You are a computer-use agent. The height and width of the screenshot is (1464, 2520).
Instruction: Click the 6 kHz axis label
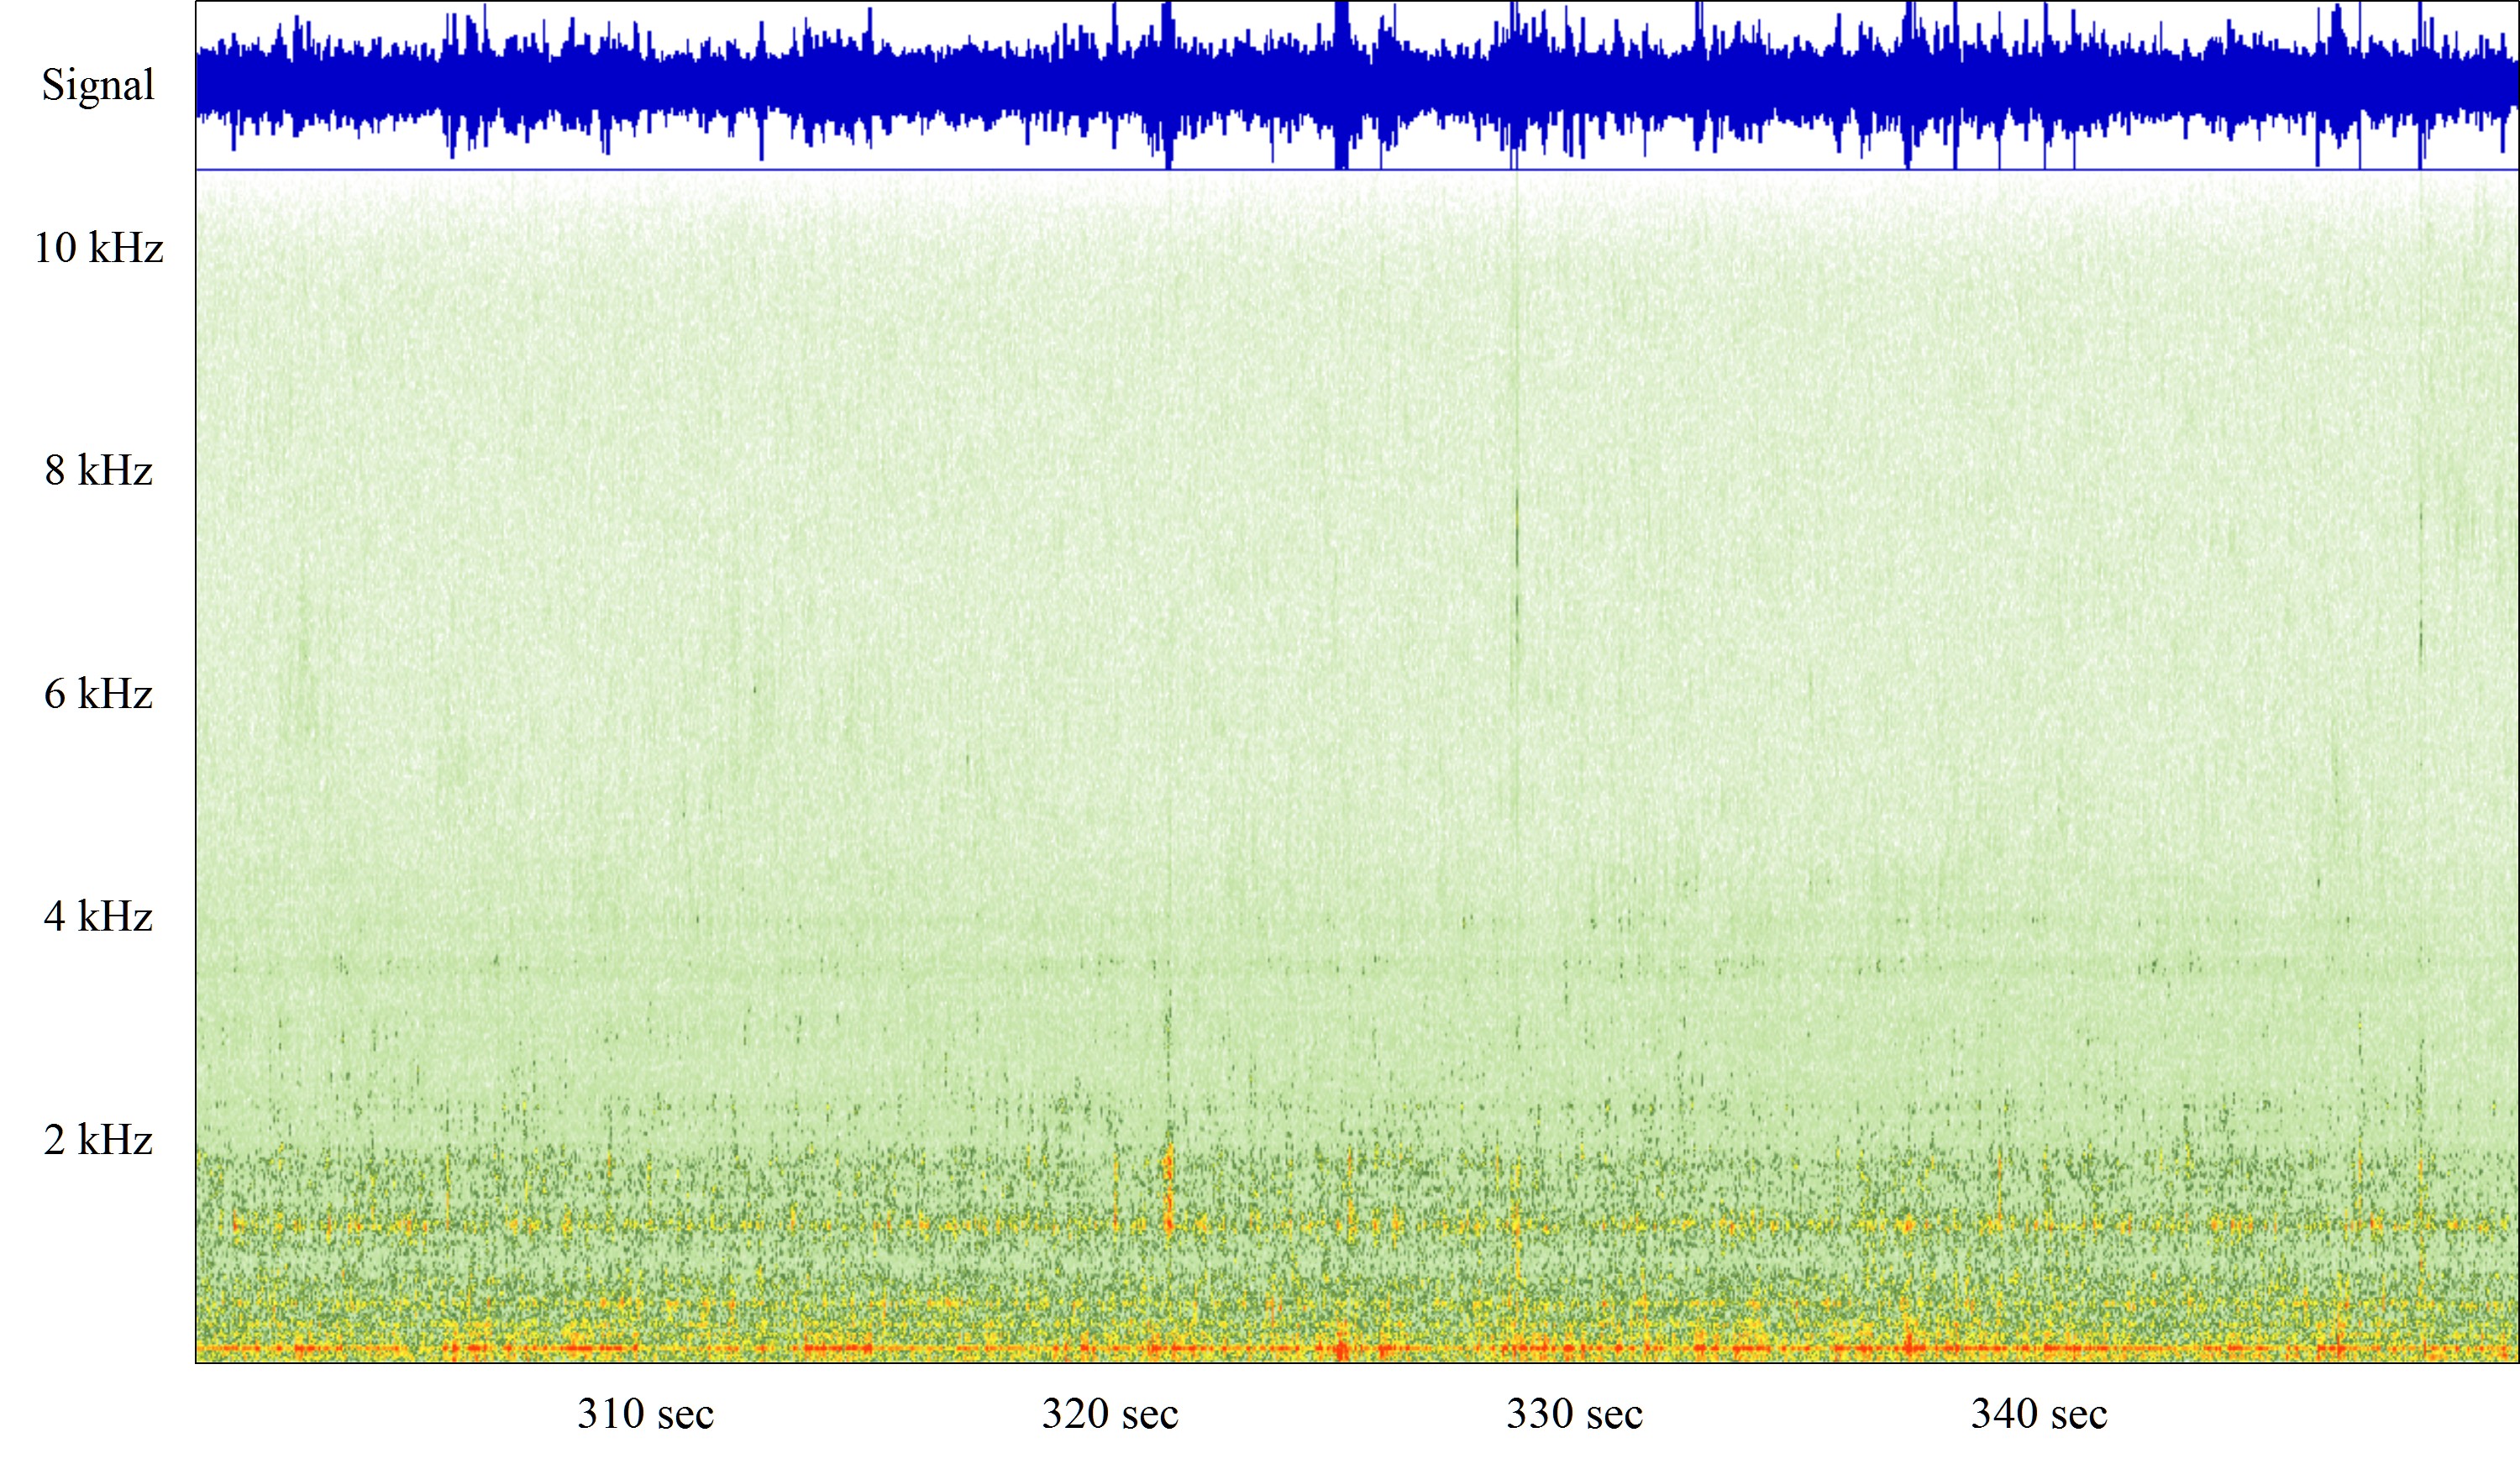[x=98, y=694]
